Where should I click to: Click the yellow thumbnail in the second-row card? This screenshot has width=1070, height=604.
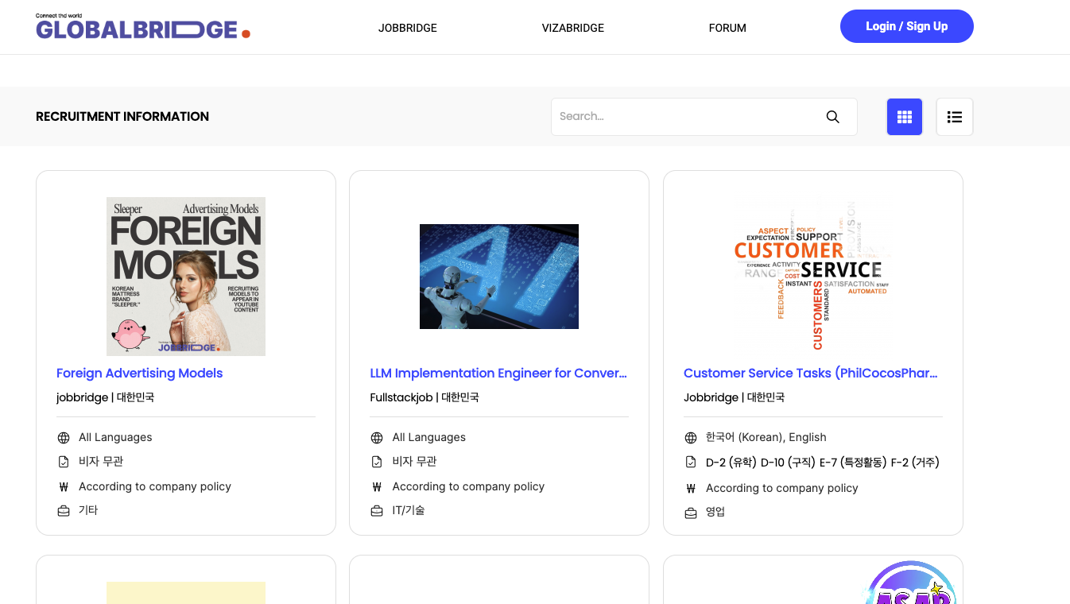[x=186, y=593]
